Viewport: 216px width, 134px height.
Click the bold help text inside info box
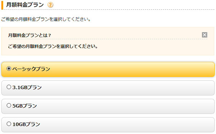click(x=53, y=46)
